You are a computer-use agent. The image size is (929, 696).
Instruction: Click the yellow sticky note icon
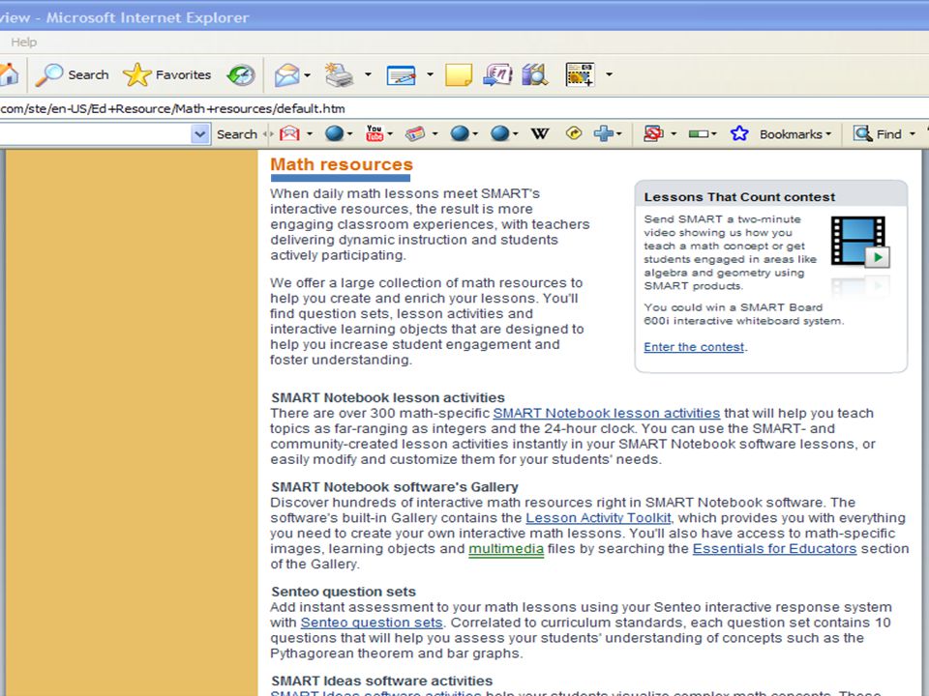click(x=458, y=75)
